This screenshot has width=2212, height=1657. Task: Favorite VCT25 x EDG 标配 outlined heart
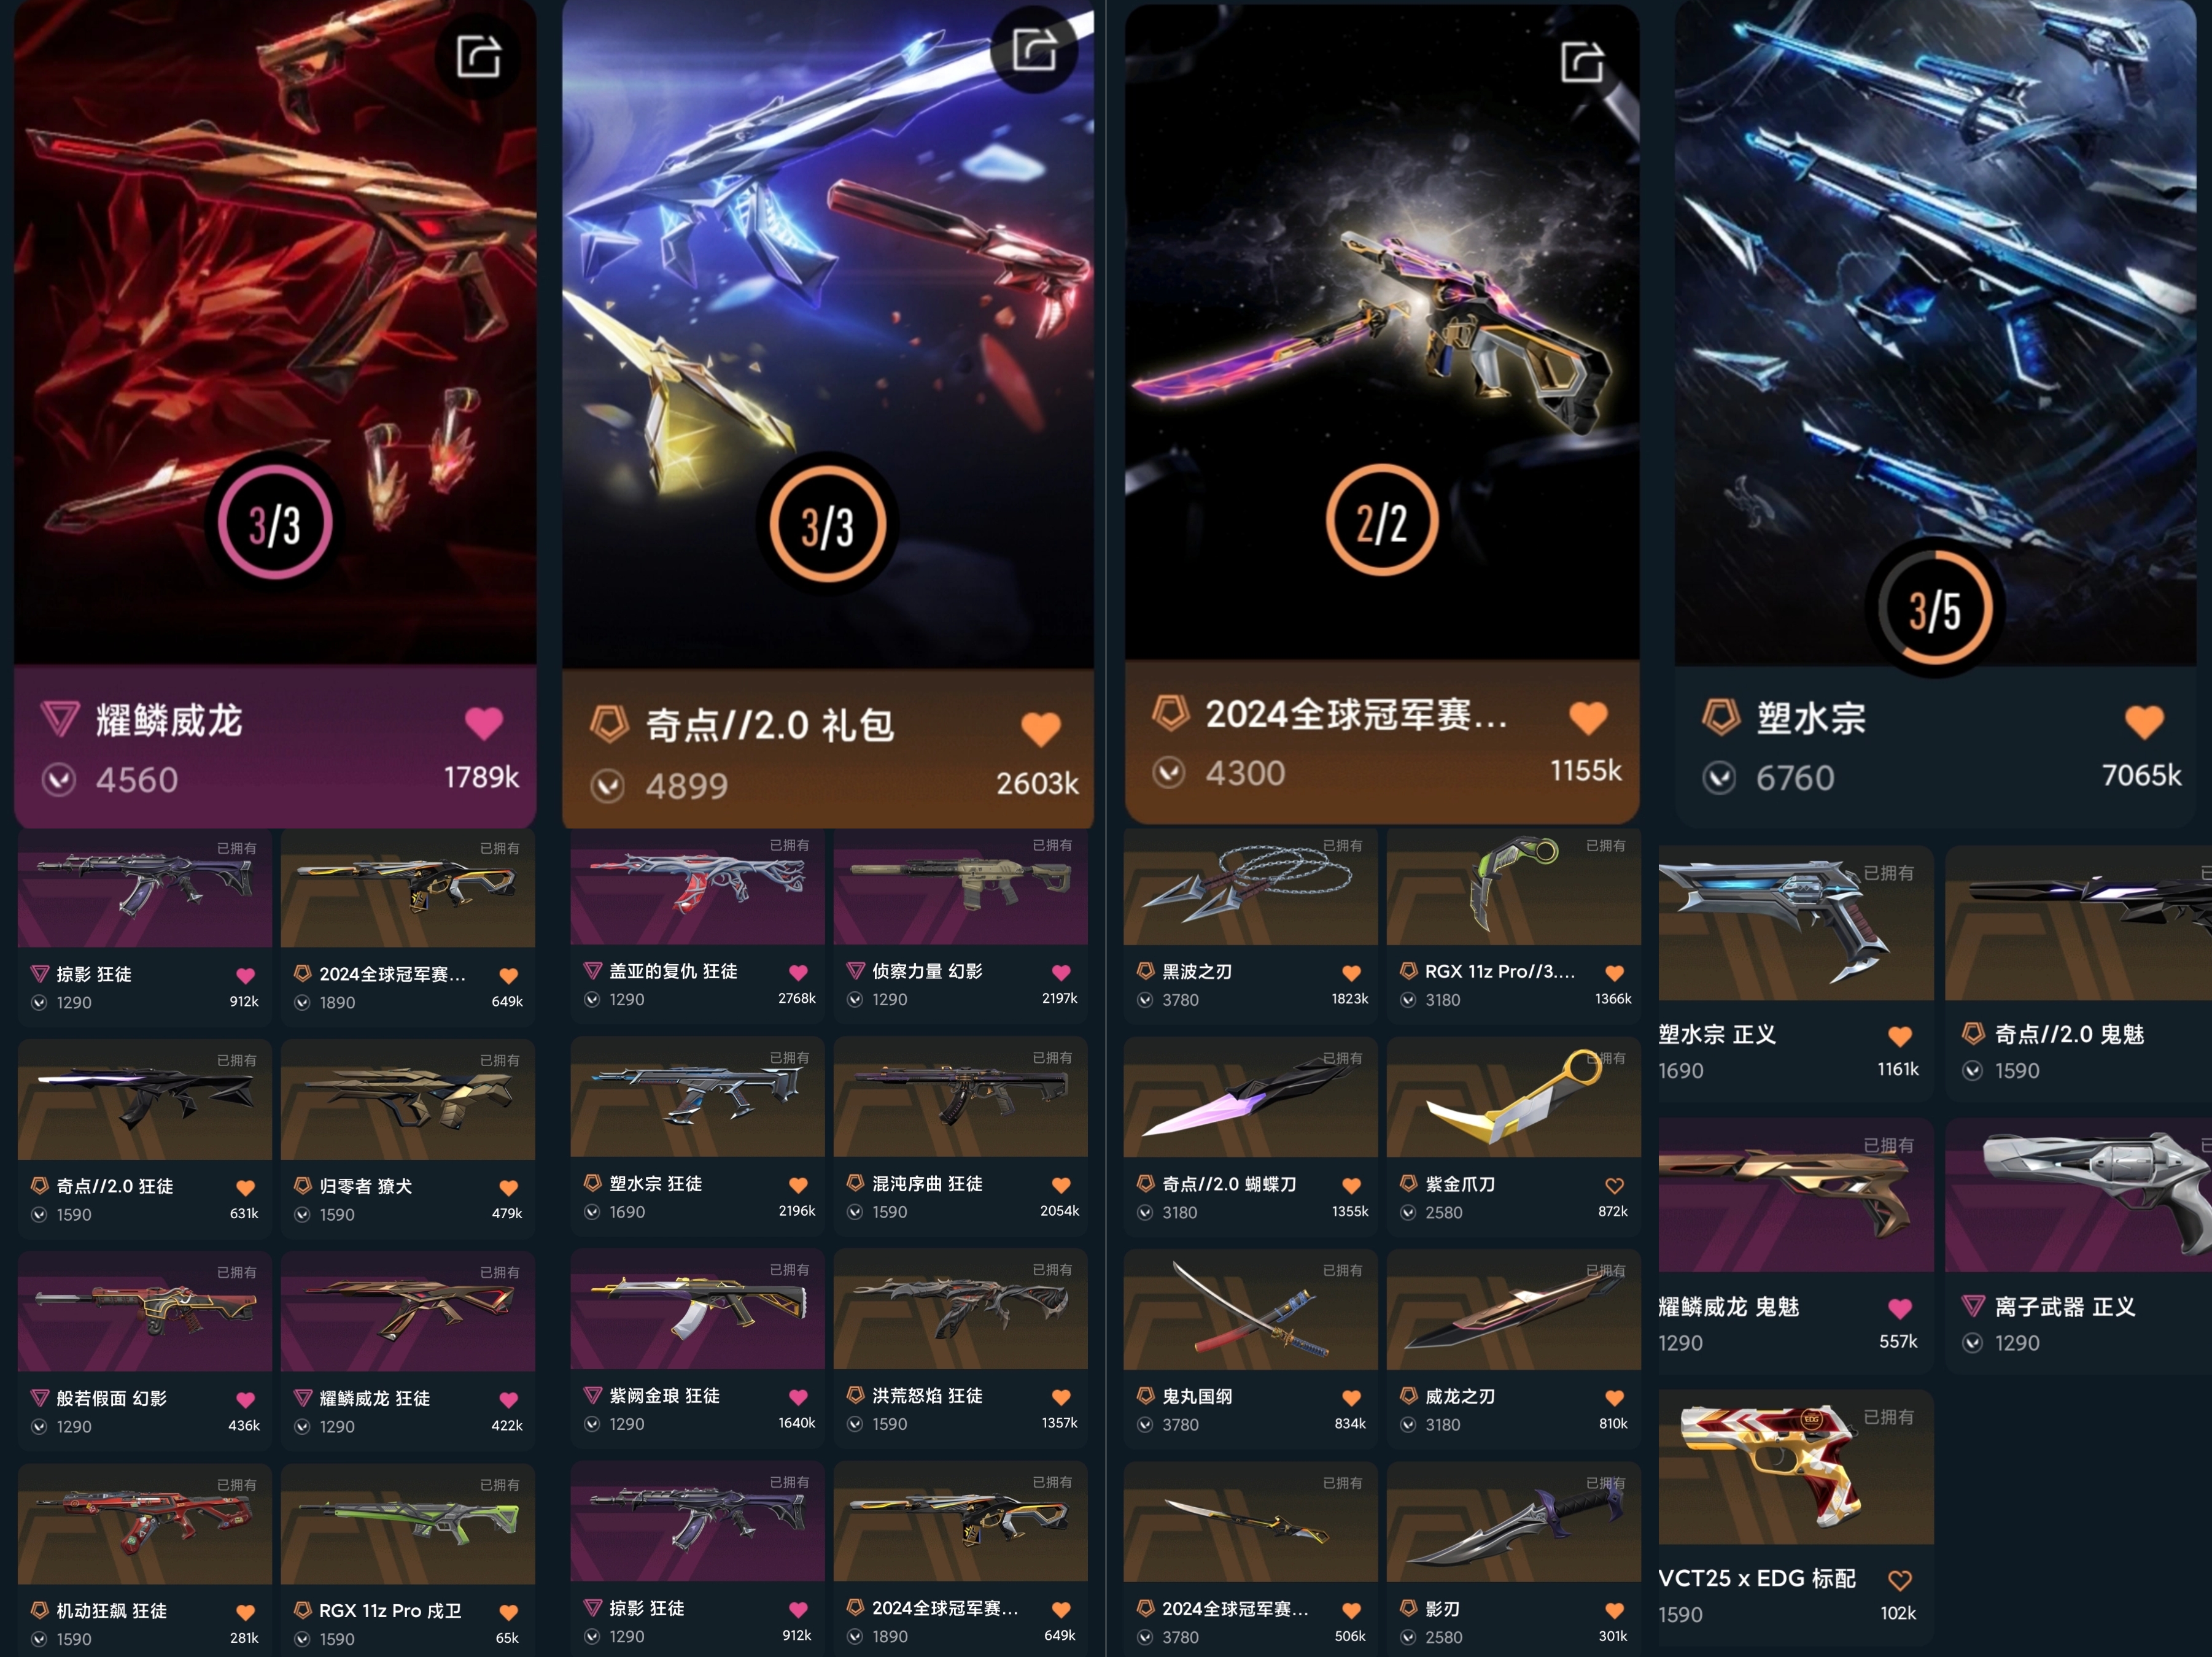[x=1899, y=1580]
